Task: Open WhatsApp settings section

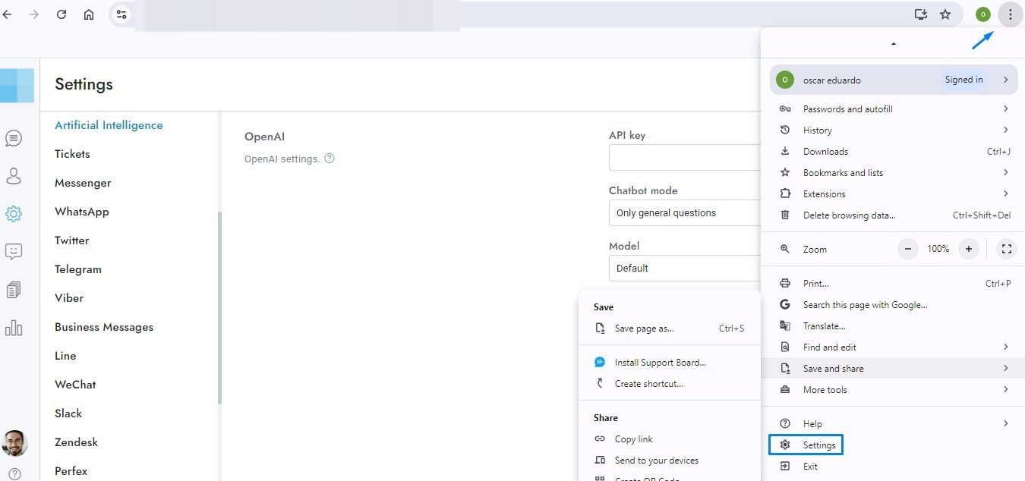Action: (x=82, y=212)
